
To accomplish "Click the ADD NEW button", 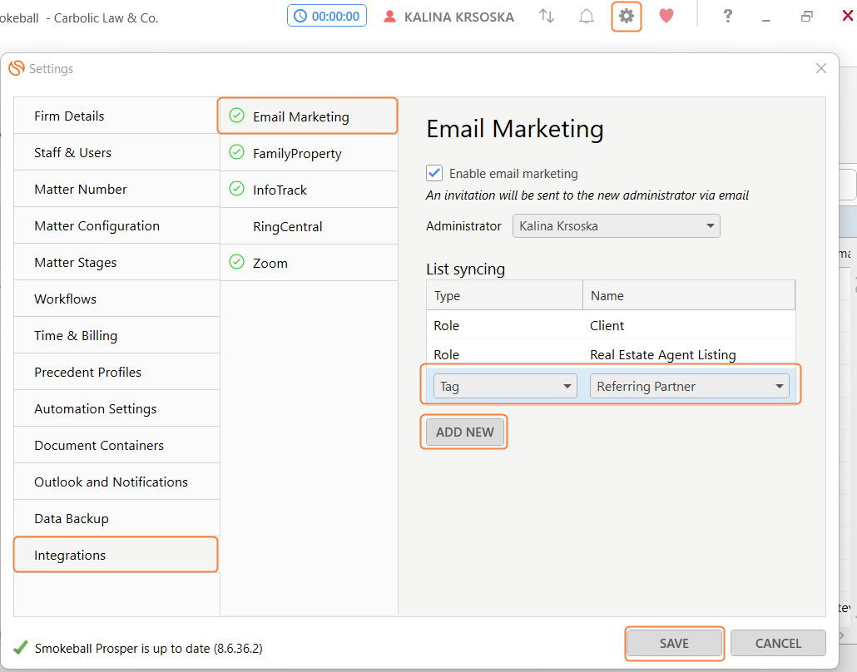I will 464,432.
